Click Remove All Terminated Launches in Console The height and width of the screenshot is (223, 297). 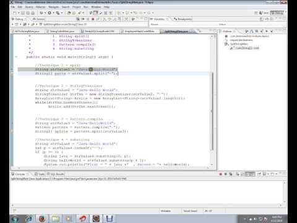[x=231, y=174]
